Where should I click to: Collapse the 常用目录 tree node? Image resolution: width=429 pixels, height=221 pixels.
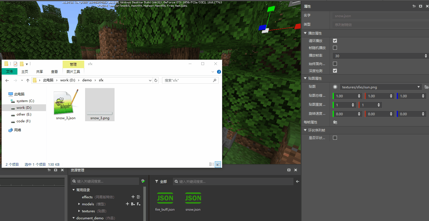[74, 190]
